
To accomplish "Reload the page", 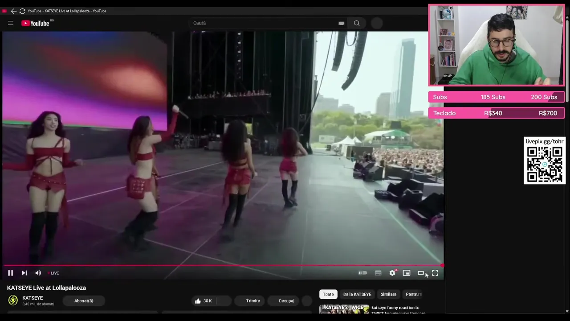I will [x=22, y=11].
